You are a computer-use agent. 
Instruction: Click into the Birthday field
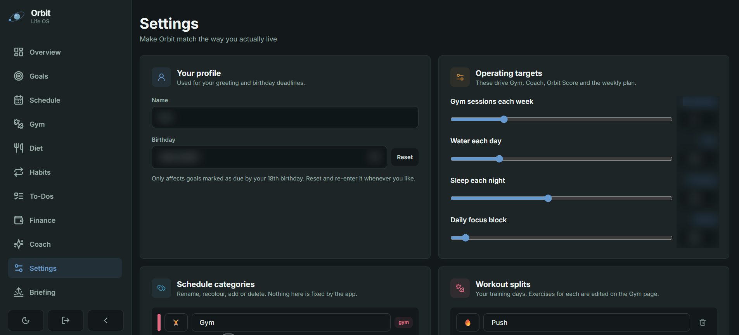[269, 157]
